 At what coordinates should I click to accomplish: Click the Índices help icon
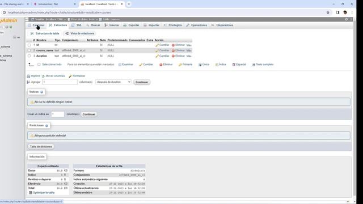(x=41, y=92)
